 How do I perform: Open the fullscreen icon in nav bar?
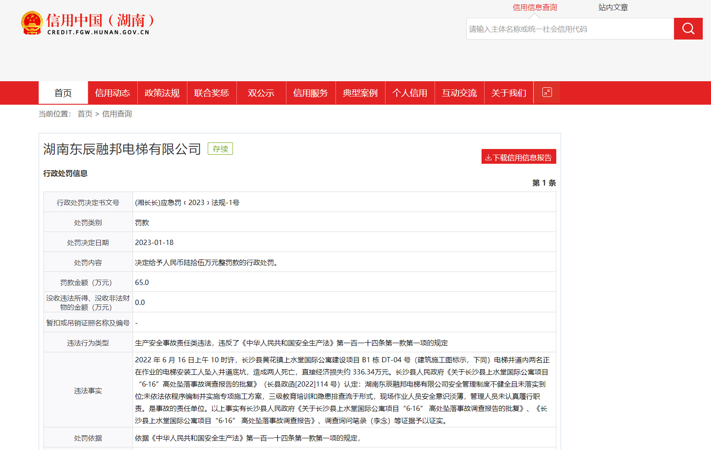pyautogui.click(x=547, y=93)
